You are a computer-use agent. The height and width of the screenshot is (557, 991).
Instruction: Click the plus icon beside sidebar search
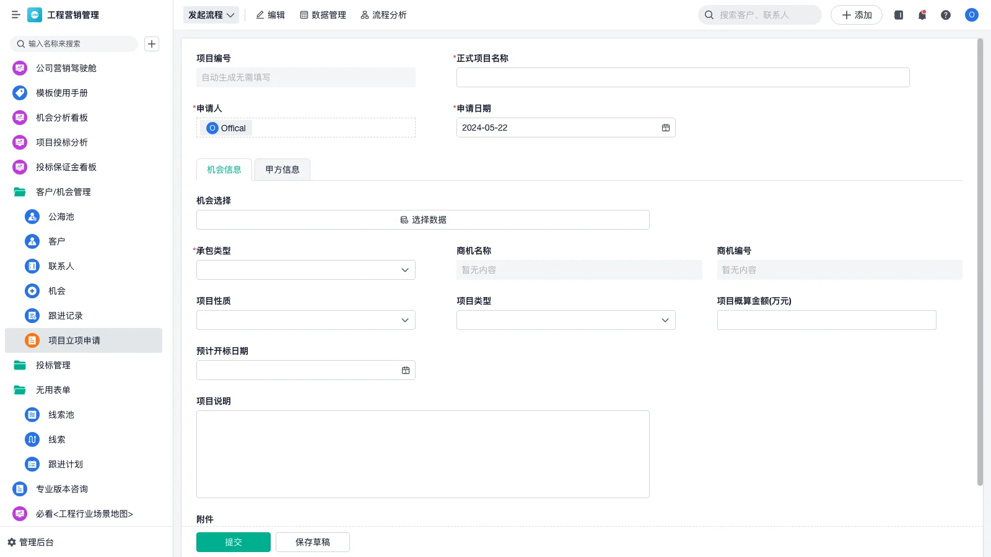(152, 44)
